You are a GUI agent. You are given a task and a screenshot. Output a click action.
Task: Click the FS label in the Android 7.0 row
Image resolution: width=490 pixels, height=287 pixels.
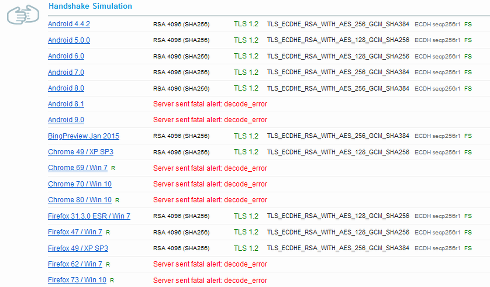468,73
